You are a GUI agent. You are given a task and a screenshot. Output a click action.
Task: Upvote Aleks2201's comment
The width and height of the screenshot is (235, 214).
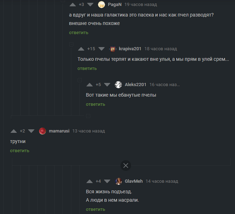pyautogui.click(x=89, y=85)
